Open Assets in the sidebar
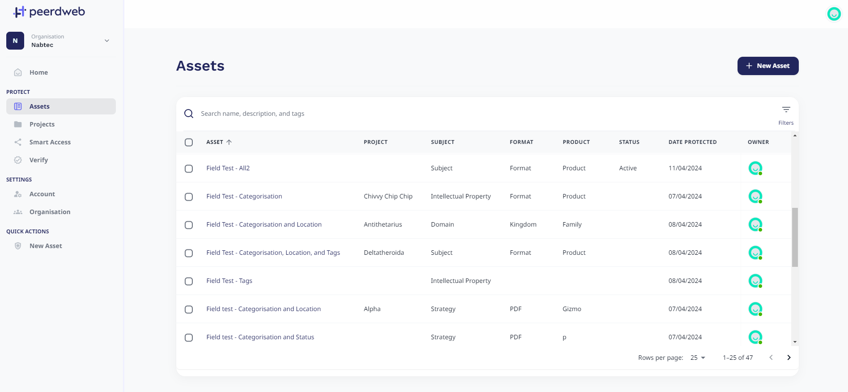The image size is (848, 392). (61, 106)
